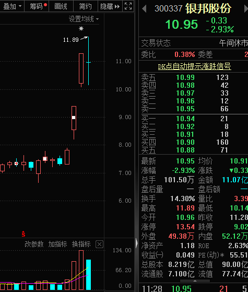Viewport: 248px width, 292px height.
Task: Click the latest cyan candlestick on chart
Action: point(88,61)
